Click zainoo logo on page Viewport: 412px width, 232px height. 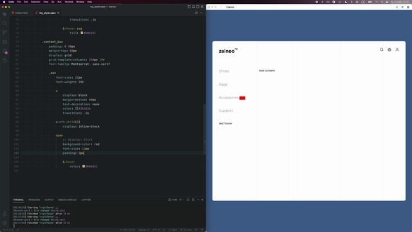click(228, 51)
